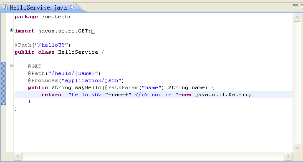
Task: Click javax.ws.rs.GET in the import line
Action: [63, 31]
